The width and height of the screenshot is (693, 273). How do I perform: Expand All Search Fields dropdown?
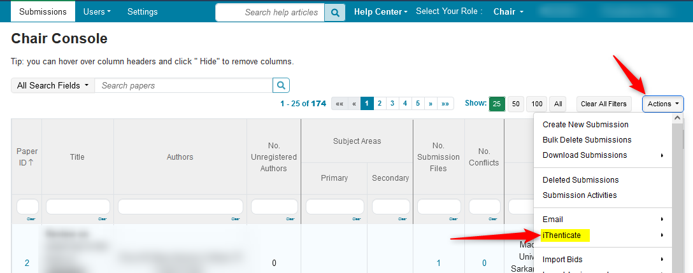(x=53, y=85)
